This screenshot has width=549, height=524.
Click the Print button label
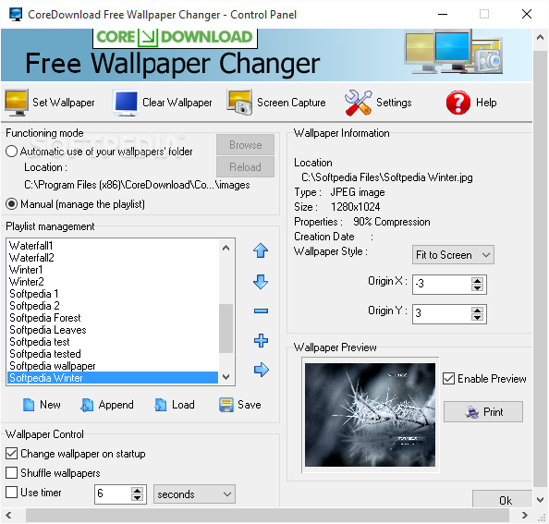click(x=493, y=412)
